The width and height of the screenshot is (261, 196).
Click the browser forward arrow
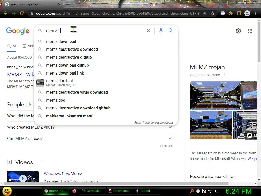click(x=14, y=13)
